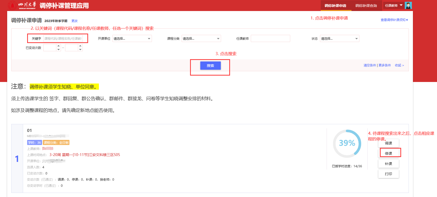Focus the 关键字 search input field
The image size is (437, 197).
click(63, 39)
